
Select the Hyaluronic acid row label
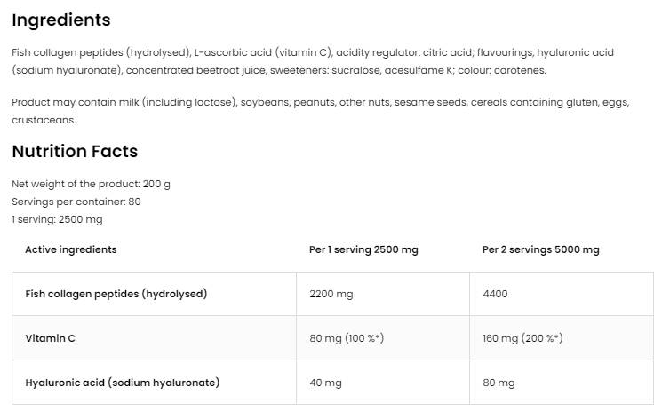122,383
